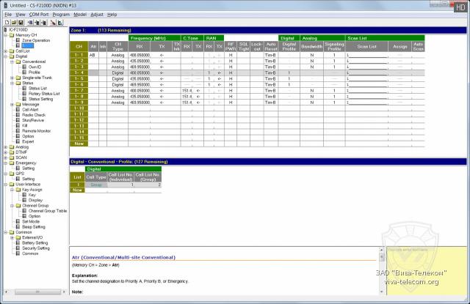
Task: Open the Help menu
Action: [112, 15]
